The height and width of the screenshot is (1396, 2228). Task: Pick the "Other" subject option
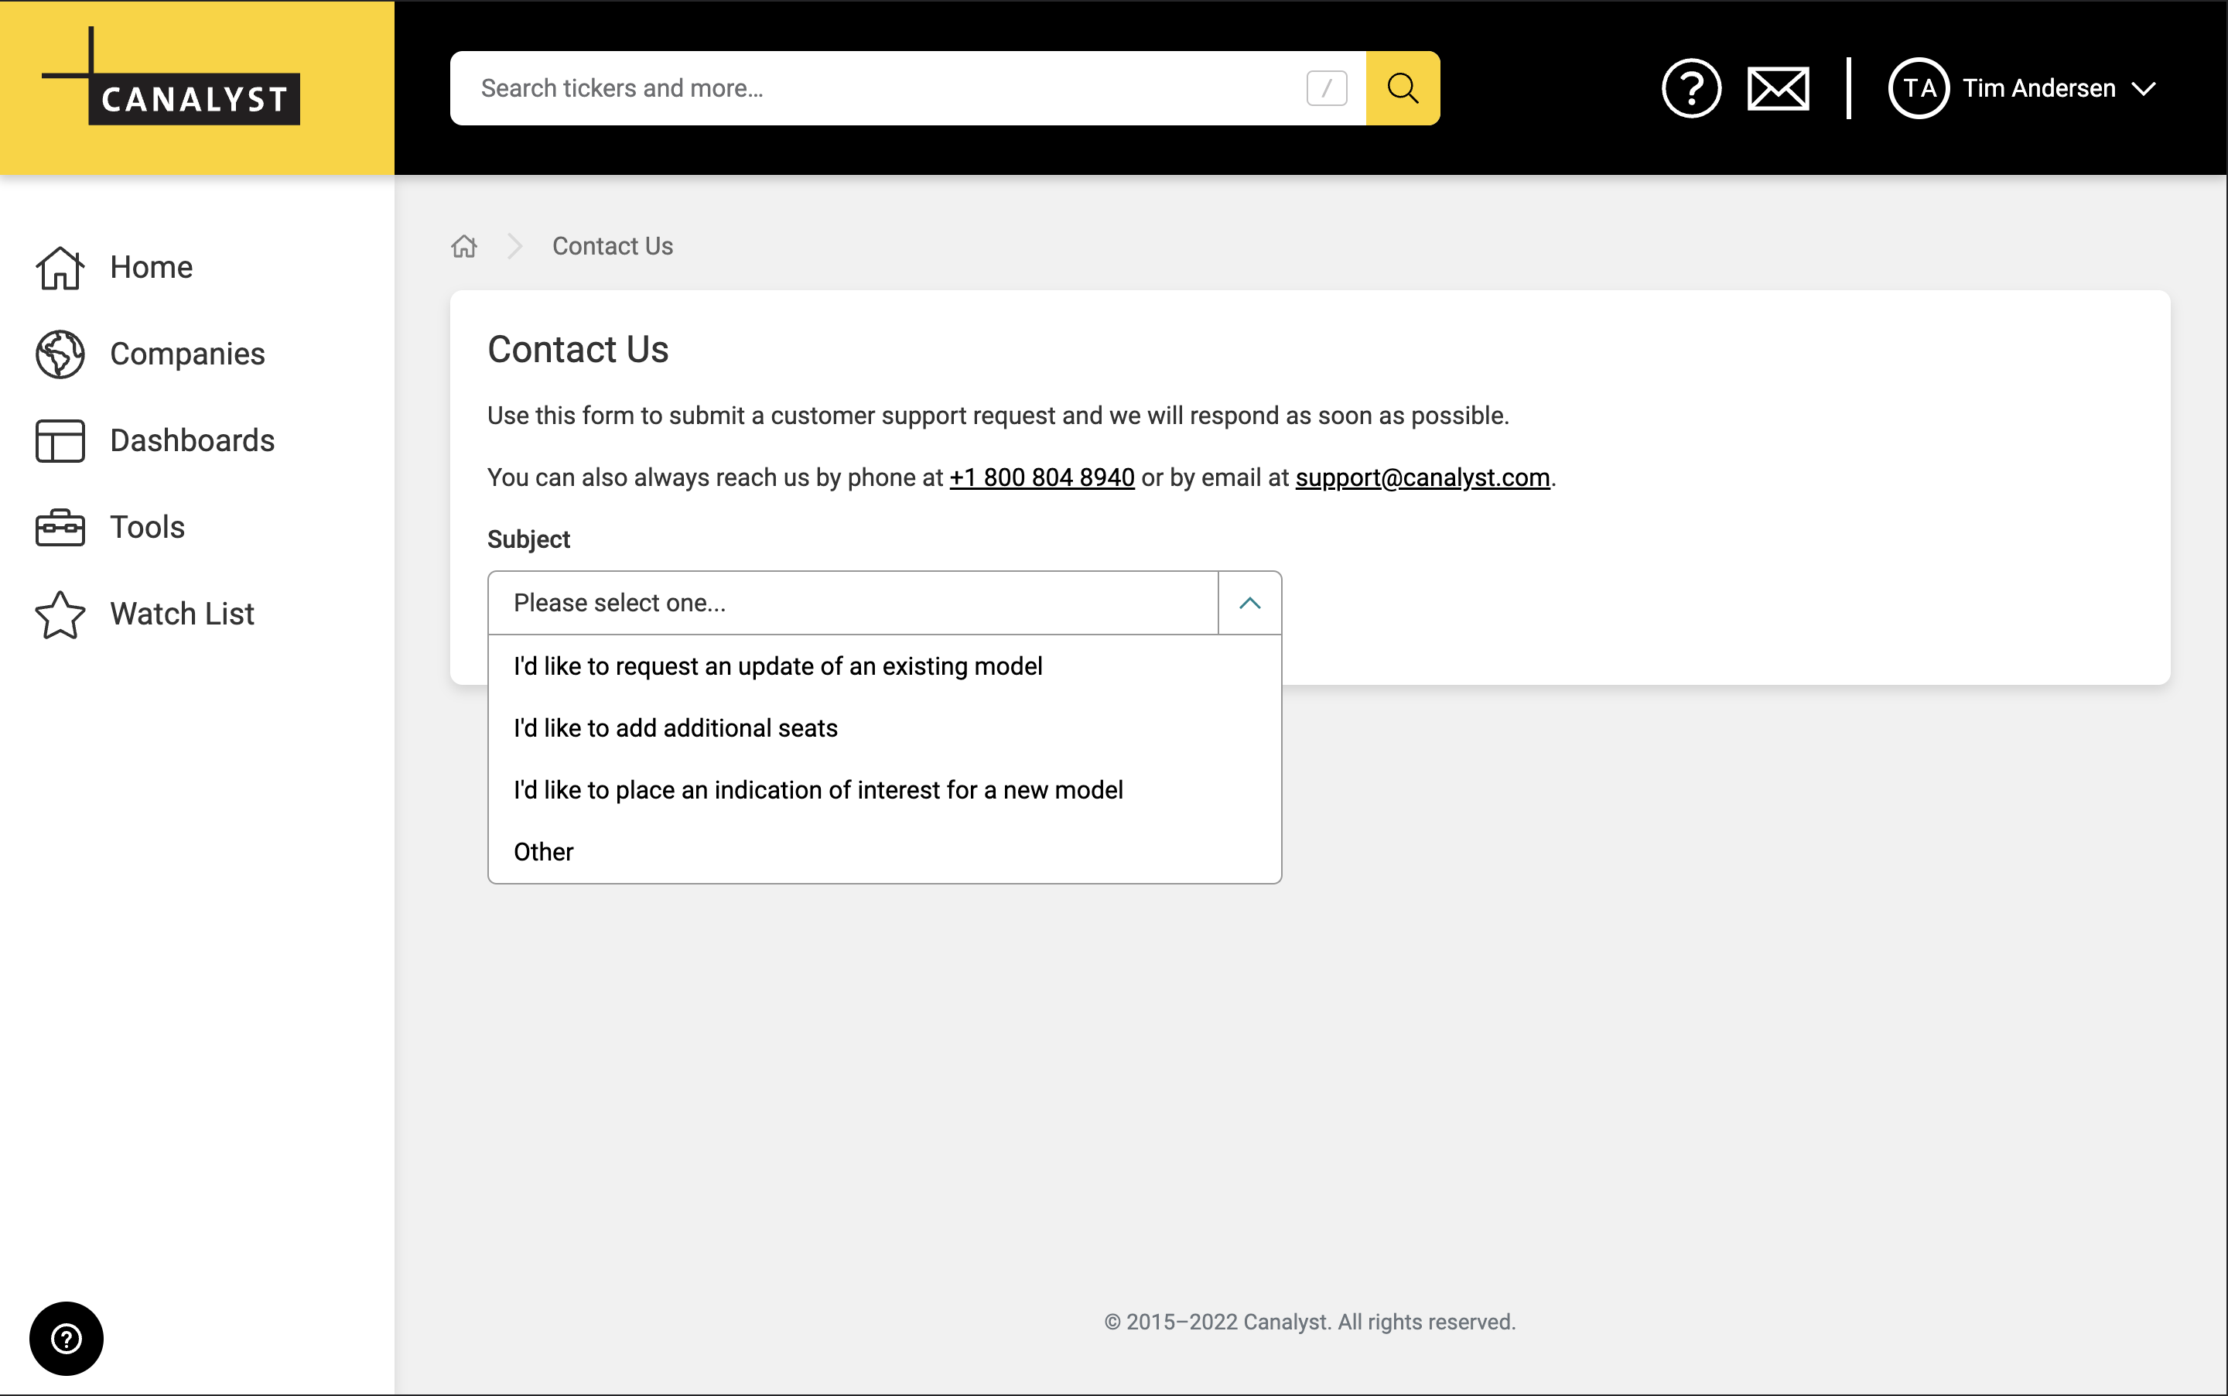pyautogui.click(x=543, y=852)
